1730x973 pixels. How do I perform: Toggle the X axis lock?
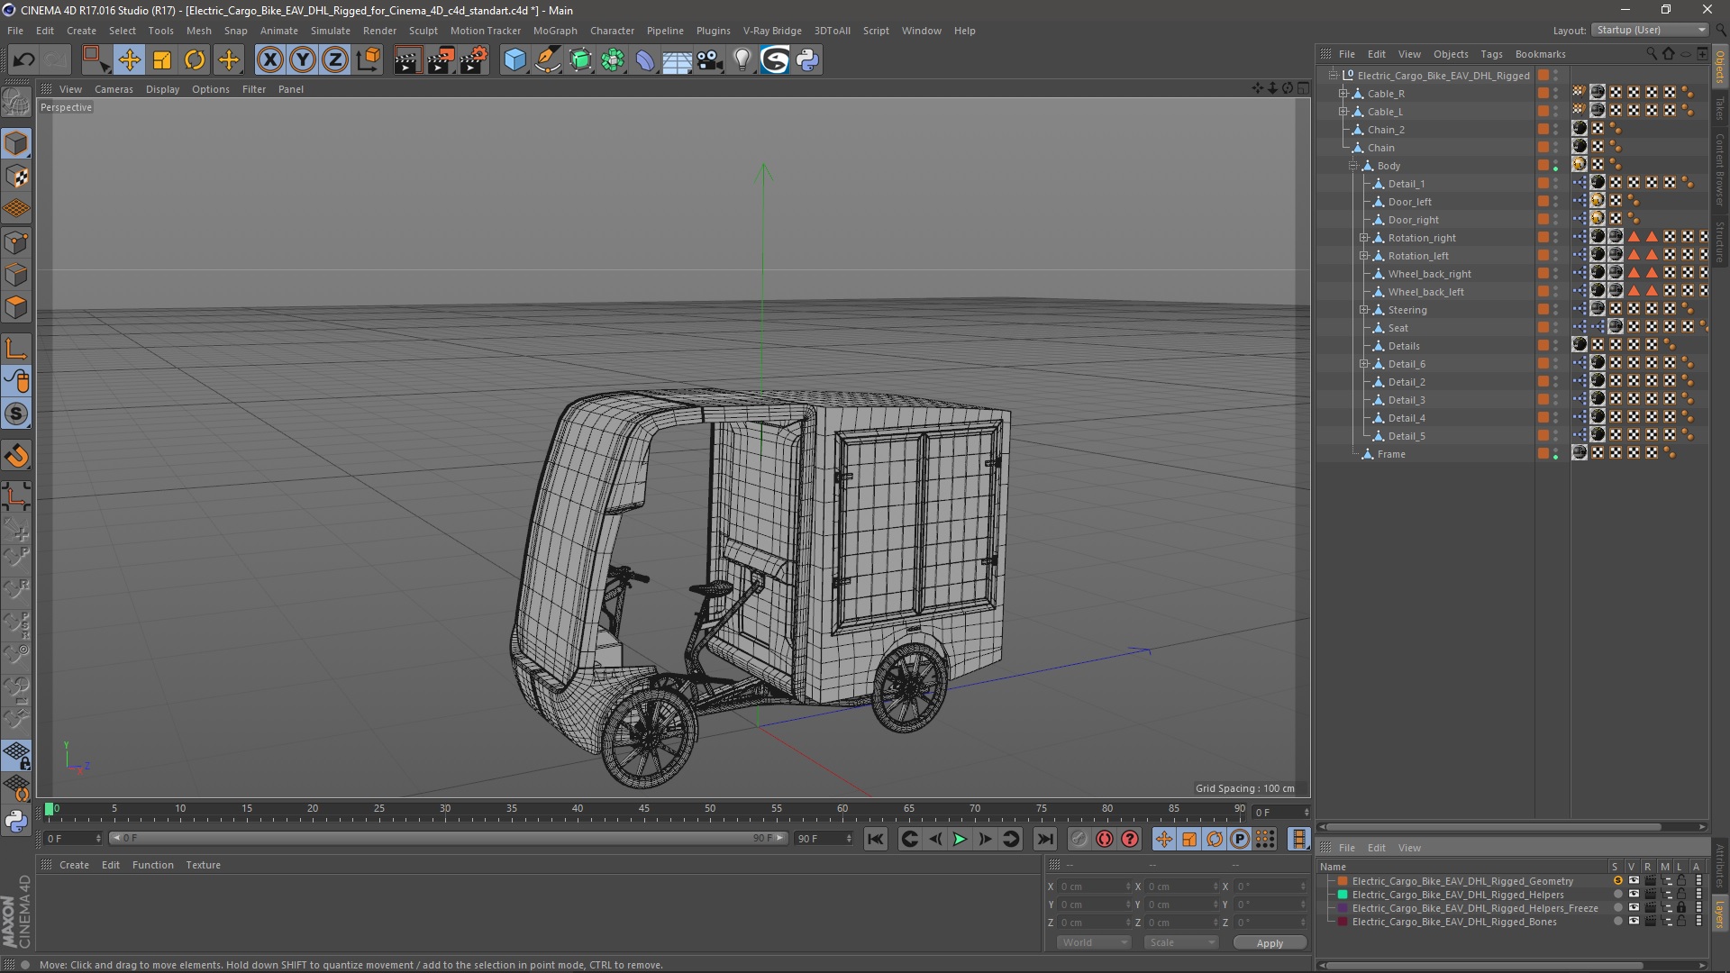pos(269,60)
